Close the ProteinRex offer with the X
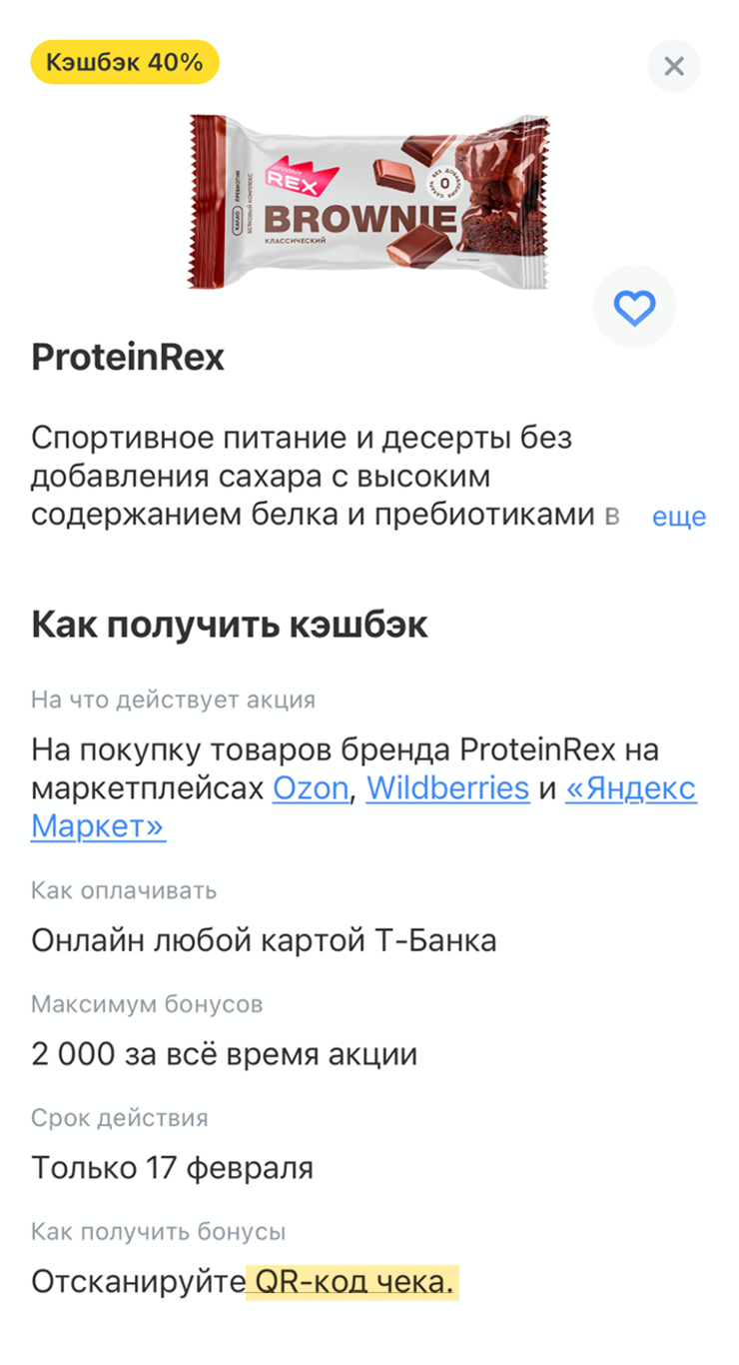Viewport: 739px width, 1365px height. coord(674,67)
